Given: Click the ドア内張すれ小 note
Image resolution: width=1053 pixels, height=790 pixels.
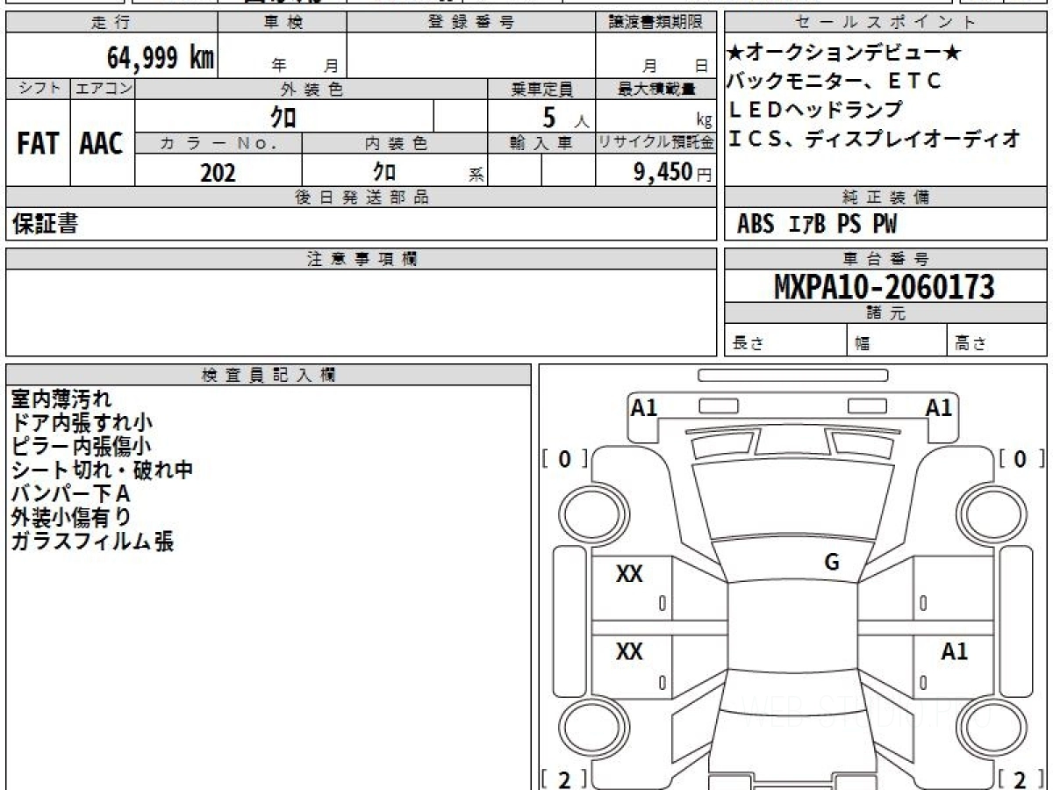Looking at the screenshot, I should click(82, 423).
